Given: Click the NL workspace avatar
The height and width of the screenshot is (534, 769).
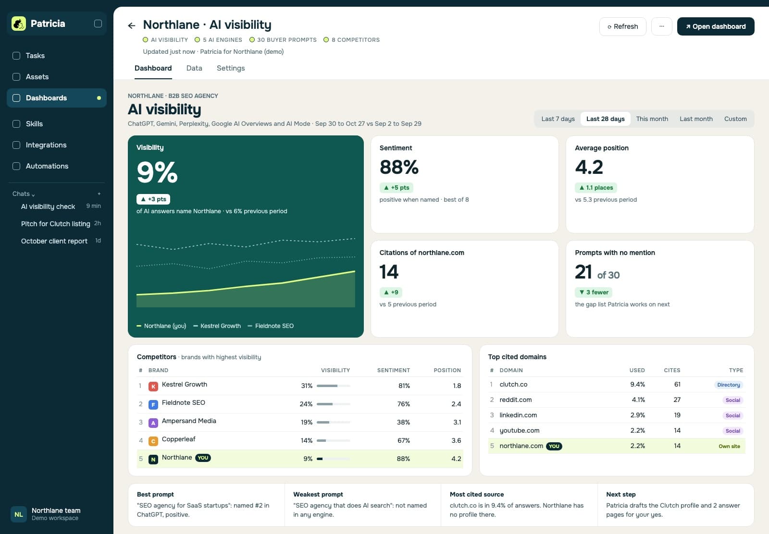Looking at the screenshot, I should pyautogui.click(x=19, y=514).
